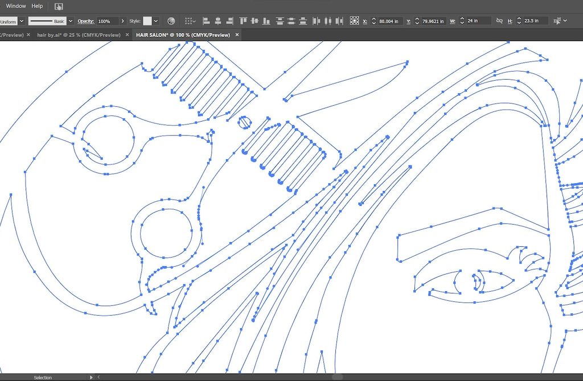
Task: Click Vertical Align Top icon
Action: click(x=243, y=21)
